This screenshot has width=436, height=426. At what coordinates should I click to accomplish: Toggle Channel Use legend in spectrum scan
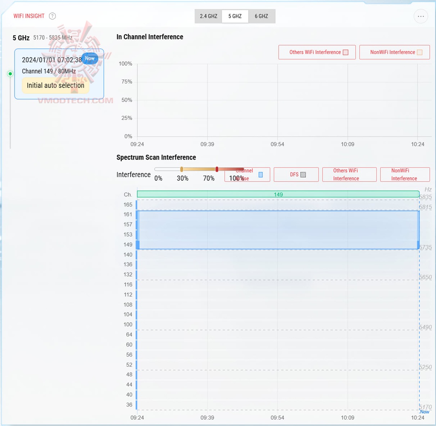247,174
